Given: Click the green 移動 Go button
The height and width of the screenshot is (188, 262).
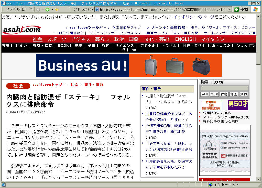Looking at the screenshot, I should tap(241, 9).
